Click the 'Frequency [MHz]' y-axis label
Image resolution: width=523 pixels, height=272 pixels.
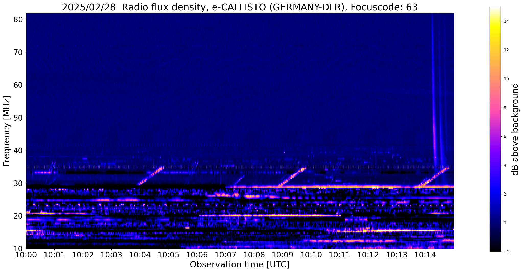(x=7, y=131)
